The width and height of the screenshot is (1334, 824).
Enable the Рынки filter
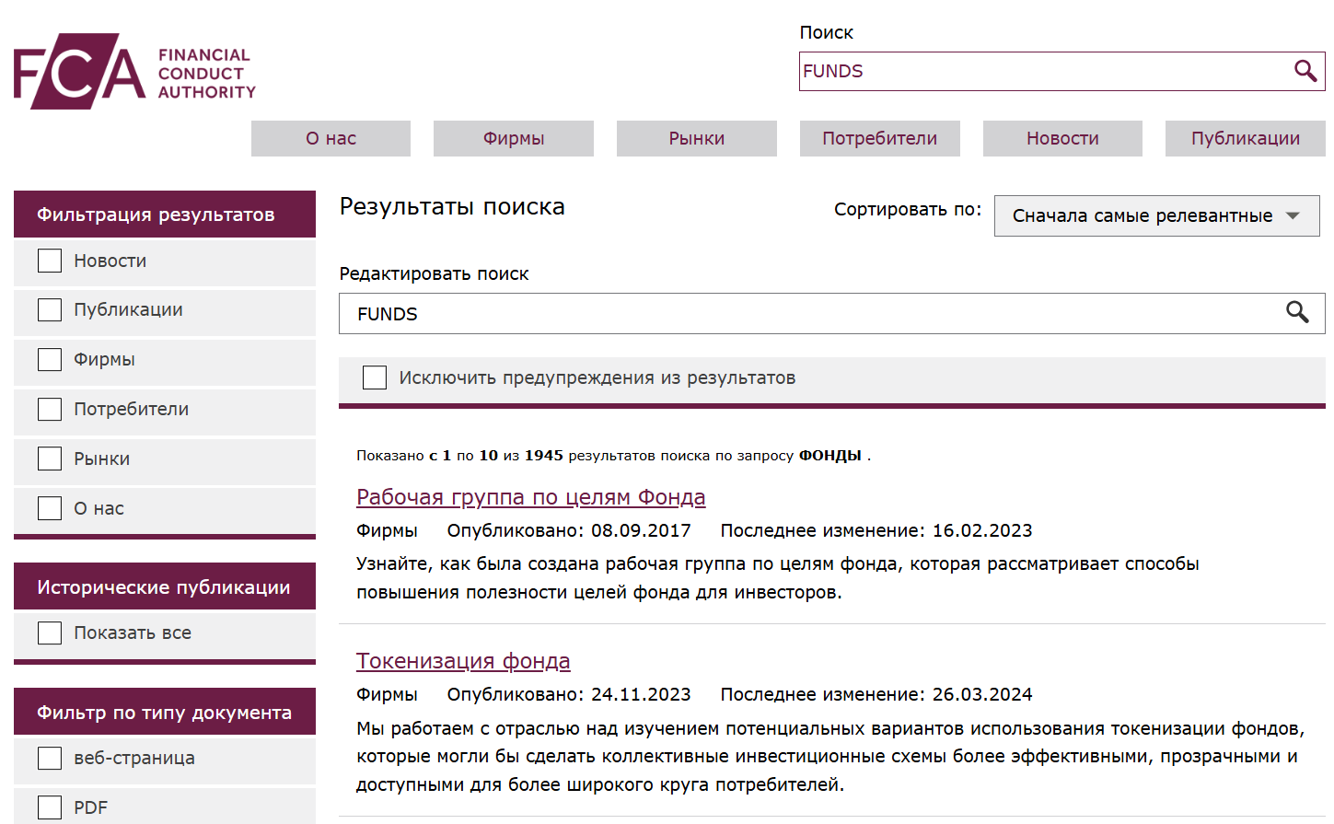pos(49,458)
